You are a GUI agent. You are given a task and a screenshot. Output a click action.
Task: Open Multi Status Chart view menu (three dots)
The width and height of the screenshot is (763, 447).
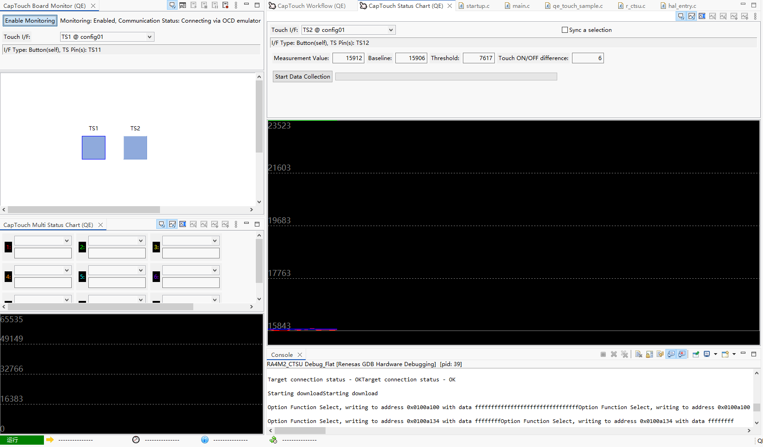236,224
